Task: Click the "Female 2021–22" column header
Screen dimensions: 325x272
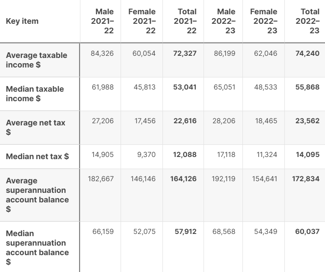Action: [x=142, y=21]
